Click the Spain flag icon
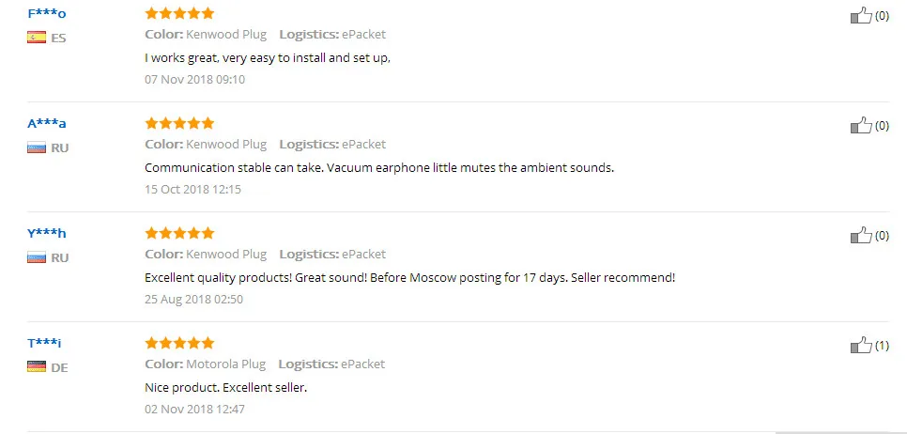The image size is (907, 434). 37,38
